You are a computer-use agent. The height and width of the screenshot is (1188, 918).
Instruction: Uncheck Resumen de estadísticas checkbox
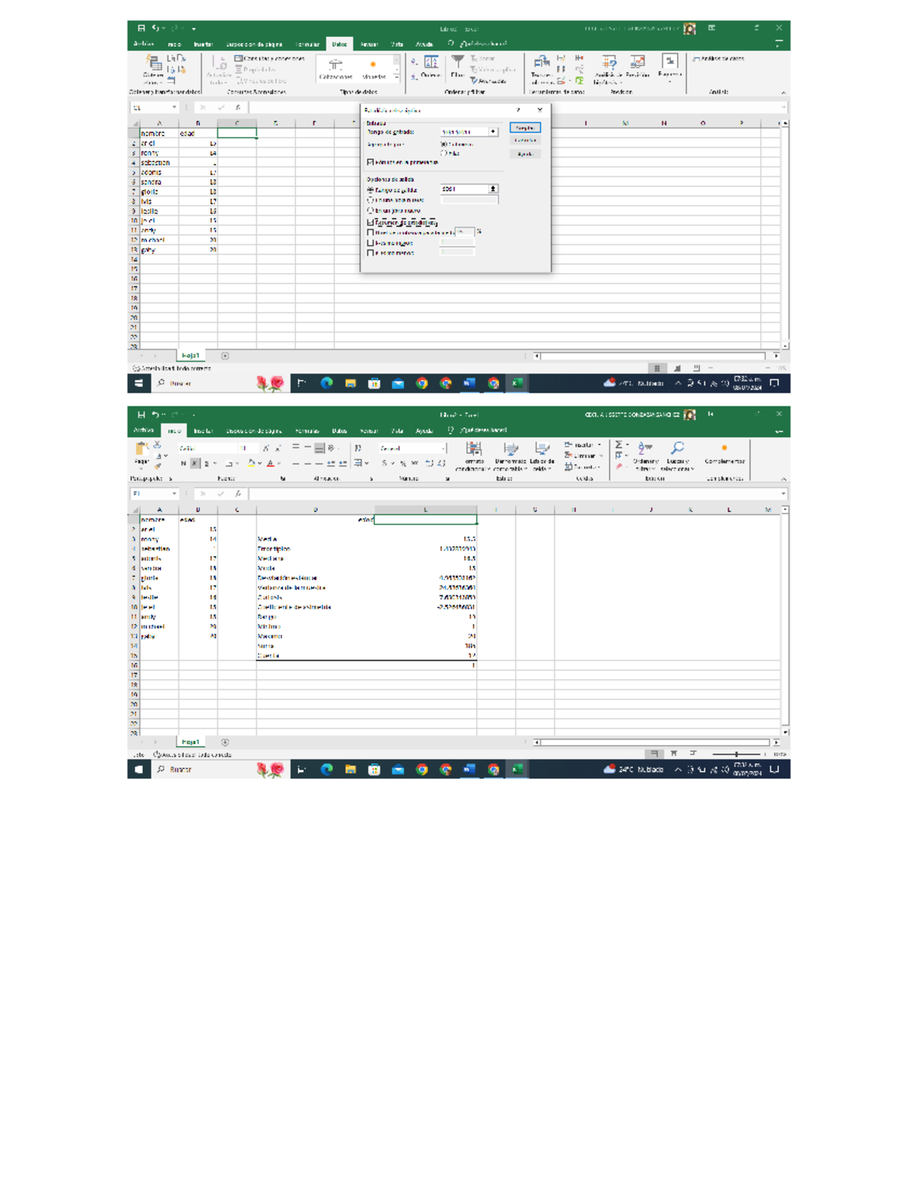coord(370,221)
